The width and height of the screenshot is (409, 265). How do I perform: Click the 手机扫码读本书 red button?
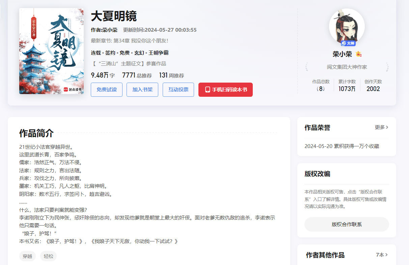(225, 90)
